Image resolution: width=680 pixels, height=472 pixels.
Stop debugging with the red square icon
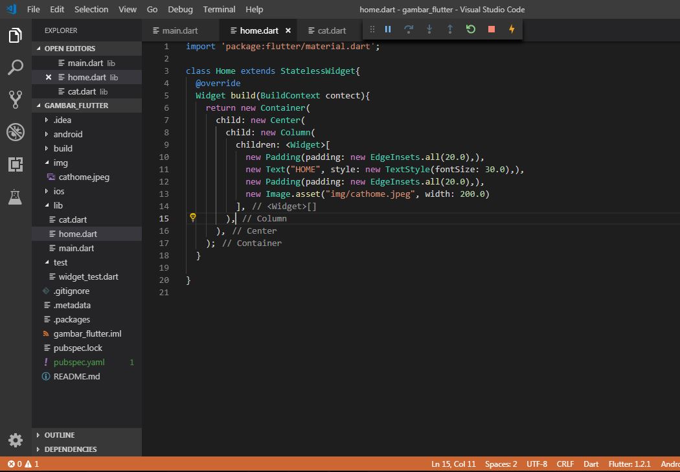pos(492,29)
